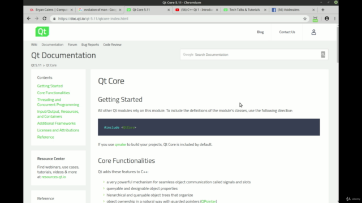Close the Tech Talks & Tutorials tab

[x=265, y=10]
